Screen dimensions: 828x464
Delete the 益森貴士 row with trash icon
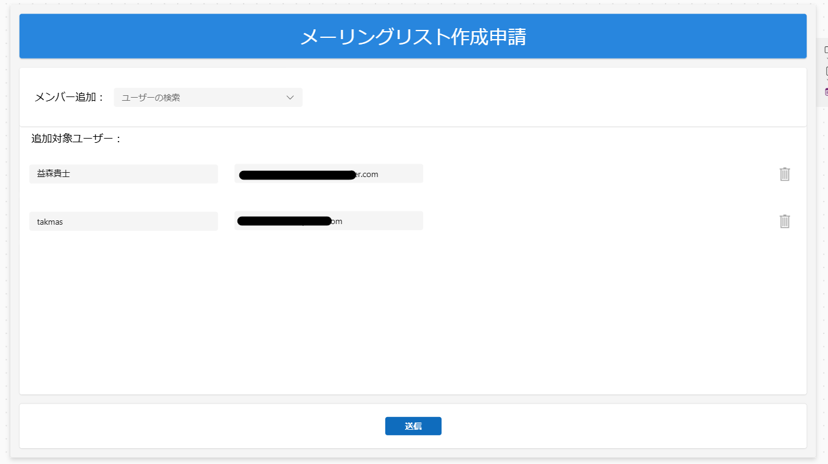point(785,174)
